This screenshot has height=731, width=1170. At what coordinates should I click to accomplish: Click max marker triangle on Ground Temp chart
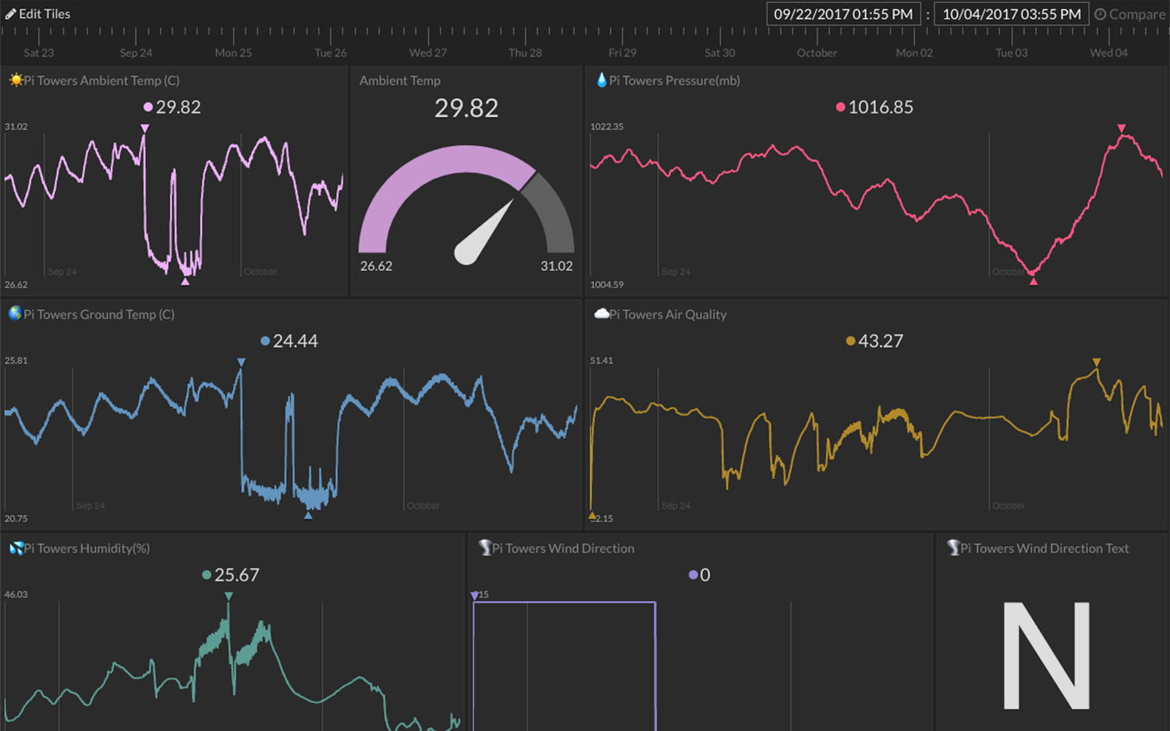click(241, 362)
